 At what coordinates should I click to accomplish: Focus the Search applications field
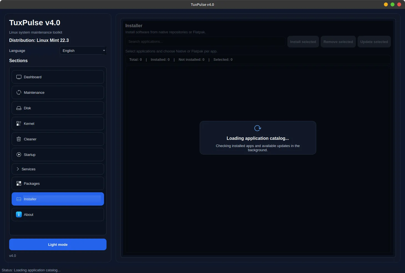point(205,42)
